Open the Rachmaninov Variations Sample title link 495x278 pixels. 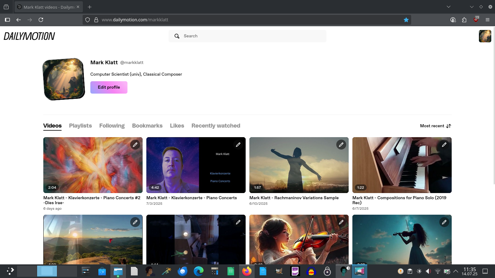[x=294, y=198]
